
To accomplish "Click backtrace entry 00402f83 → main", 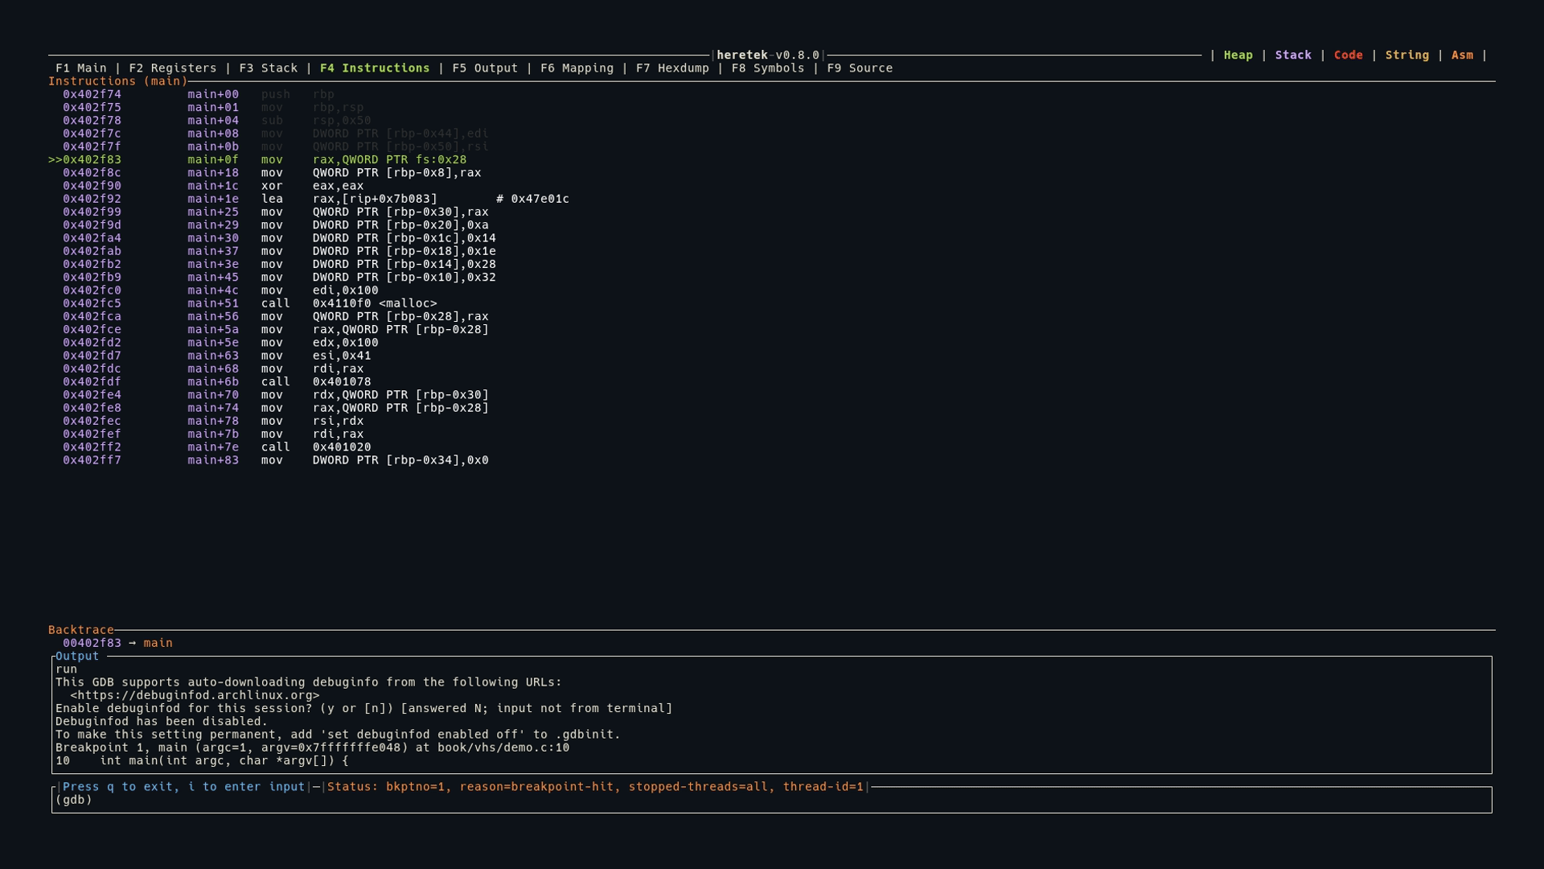I will click(x=117, y=643).
